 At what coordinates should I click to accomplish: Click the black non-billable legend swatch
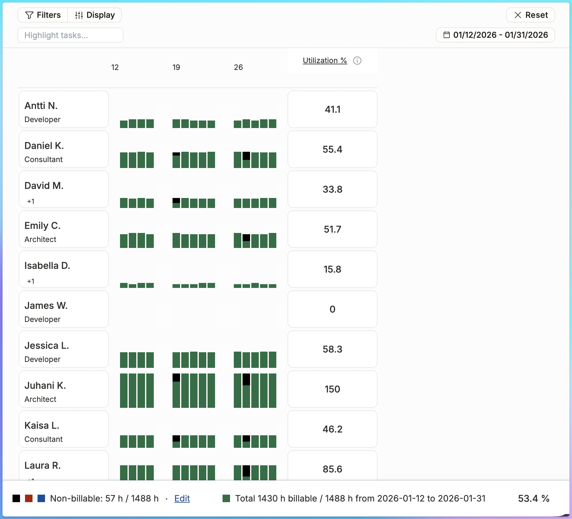pyautogui.click(x=16, y=498)
